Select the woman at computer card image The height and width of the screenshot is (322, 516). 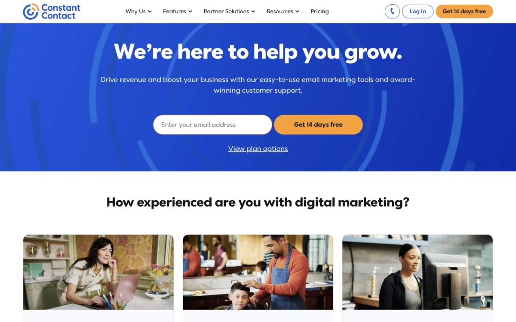[418, 272]
